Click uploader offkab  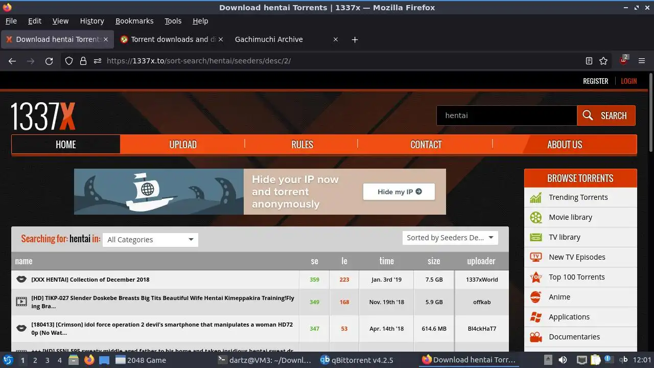[x=482, y=302]
